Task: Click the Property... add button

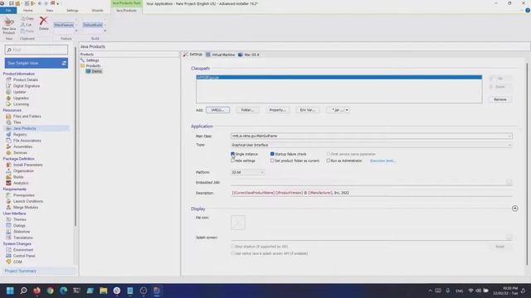Action: click(277, 110)
